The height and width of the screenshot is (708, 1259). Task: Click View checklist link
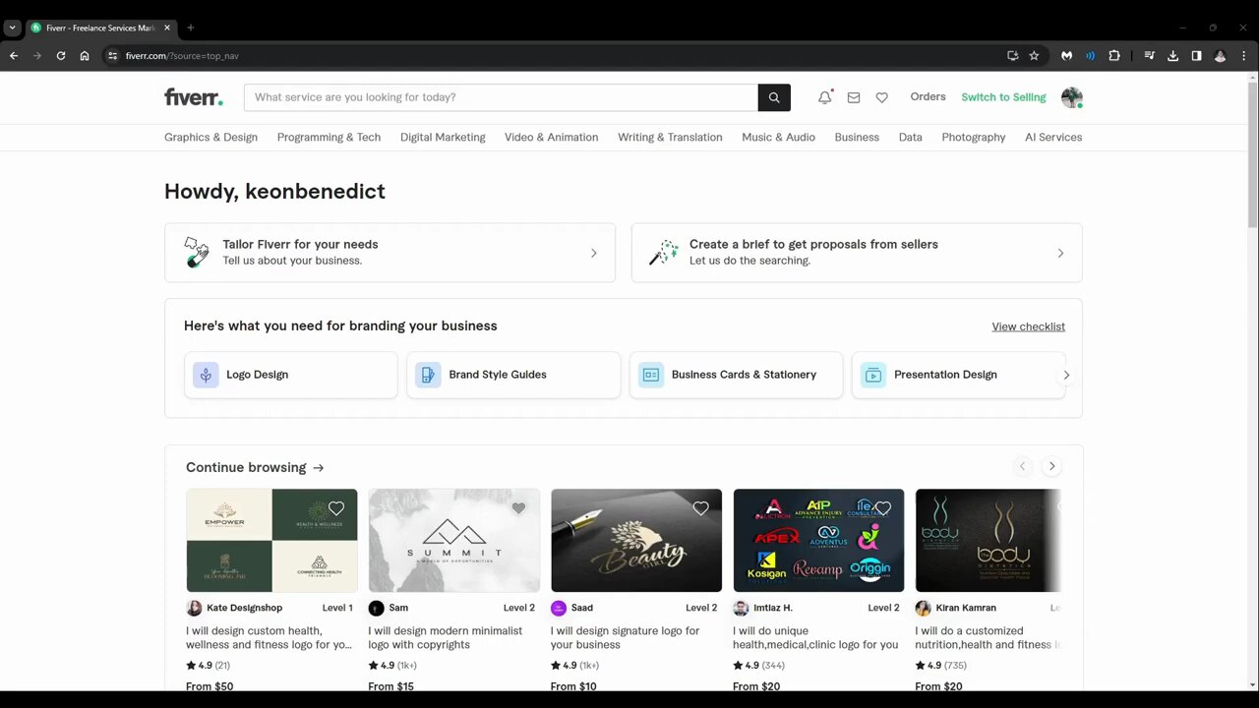click(x=1028, y=326)
